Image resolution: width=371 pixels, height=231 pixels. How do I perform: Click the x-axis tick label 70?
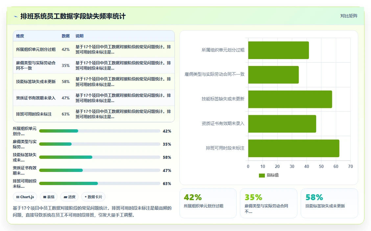coord(350,166)
